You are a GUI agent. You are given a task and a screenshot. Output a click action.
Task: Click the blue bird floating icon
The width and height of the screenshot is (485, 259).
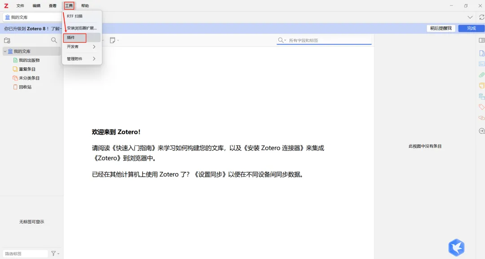(x=457, y=247)
